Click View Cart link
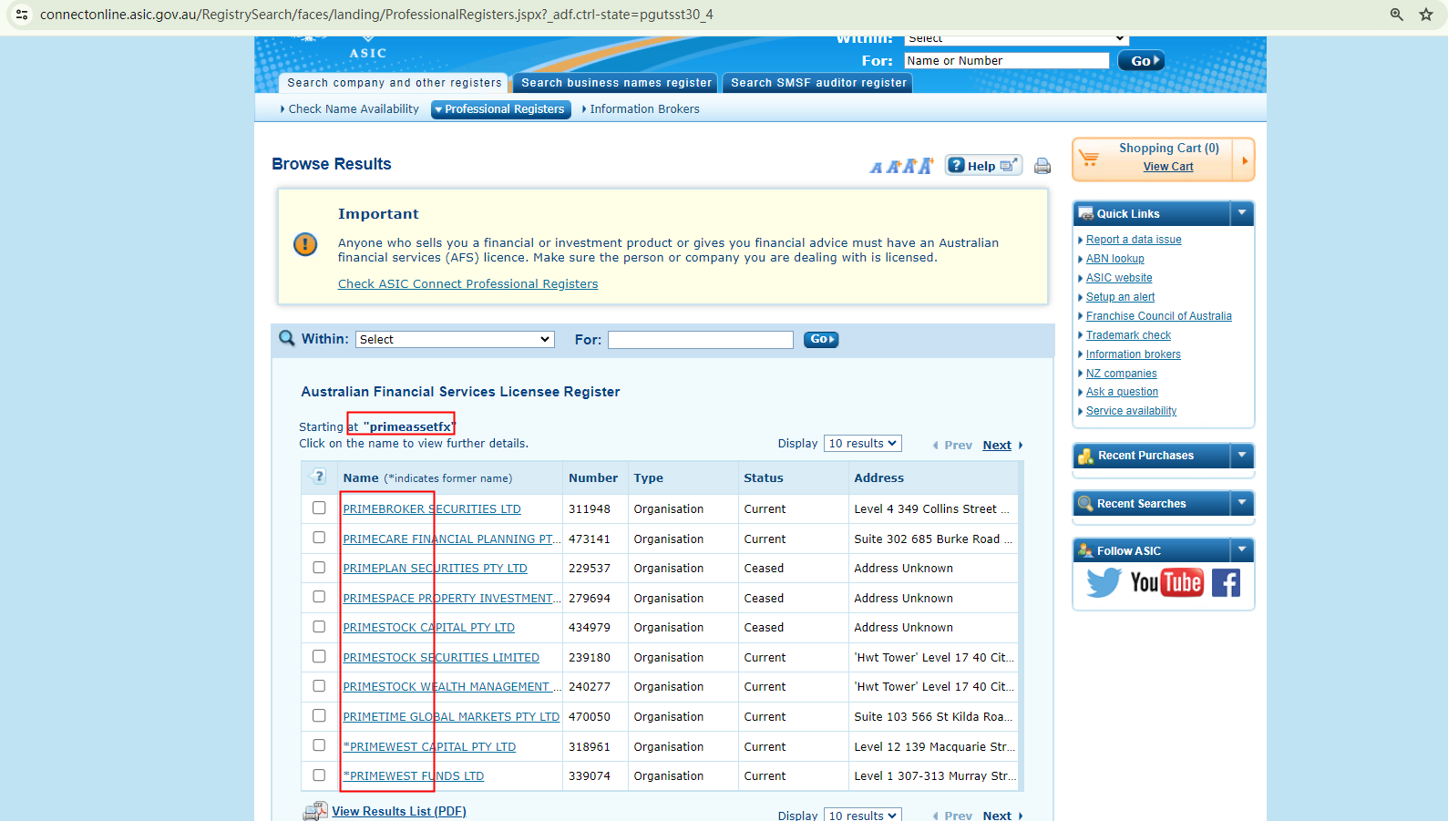 tap(1168, 167)
